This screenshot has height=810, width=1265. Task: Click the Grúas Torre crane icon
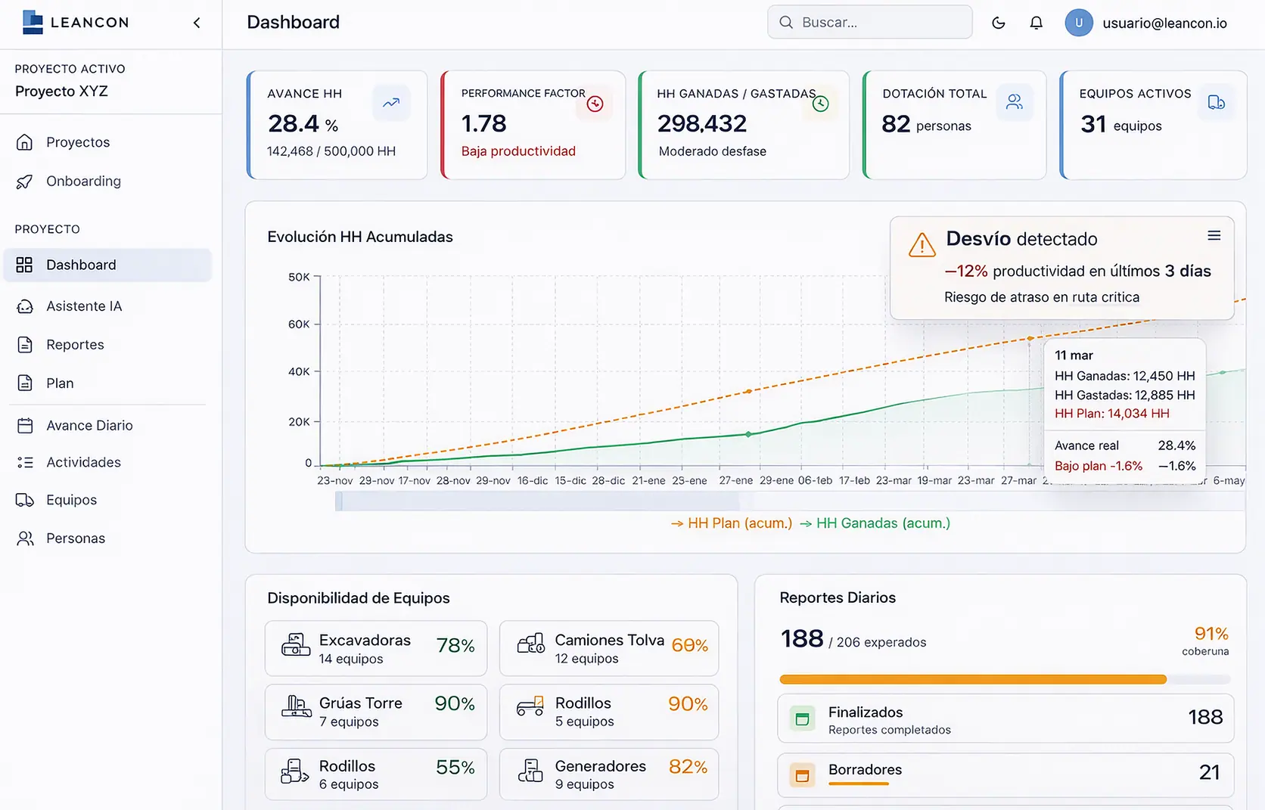[x=296, y=706]
